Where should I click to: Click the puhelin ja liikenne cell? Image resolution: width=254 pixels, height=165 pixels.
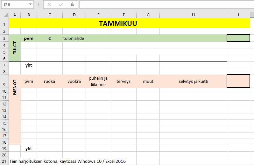pos(98,81)
